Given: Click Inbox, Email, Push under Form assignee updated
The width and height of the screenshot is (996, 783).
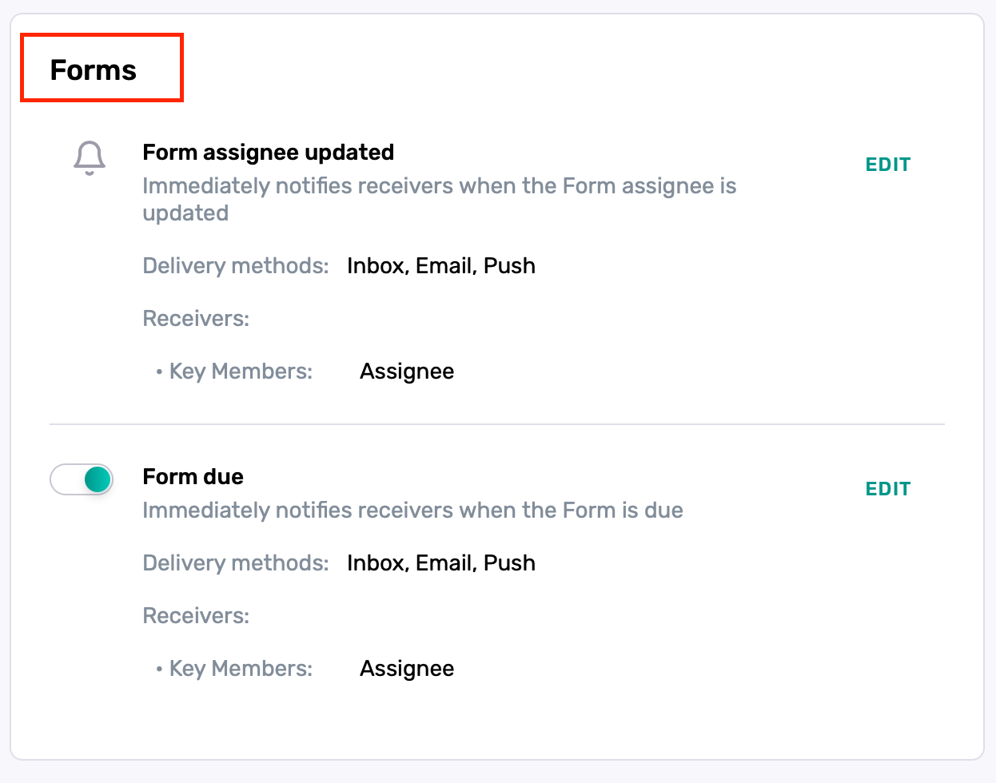Looking at the screenshot, I should pyautogui.click(x=441, y=265).
